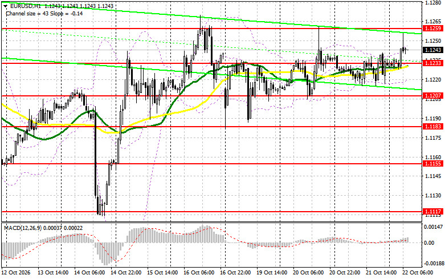Viewport: 445px width, 279px height.
Task: Click the 1.1280 price scale value
Action: click(433, 2)
